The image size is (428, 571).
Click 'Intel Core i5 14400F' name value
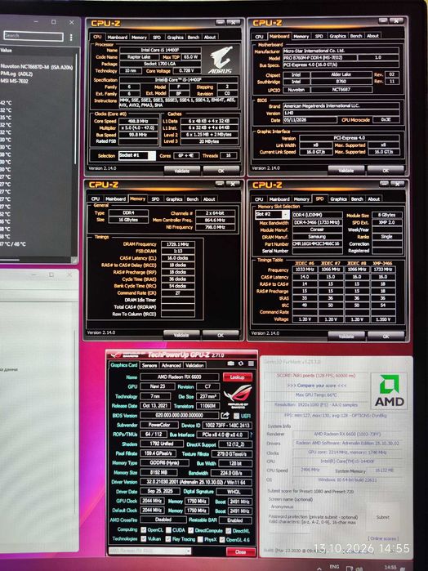coord(160,51)
